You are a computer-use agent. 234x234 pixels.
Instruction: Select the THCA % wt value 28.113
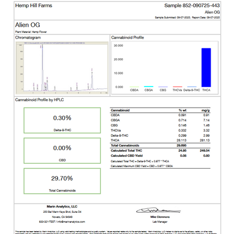[x=182, y=140]
